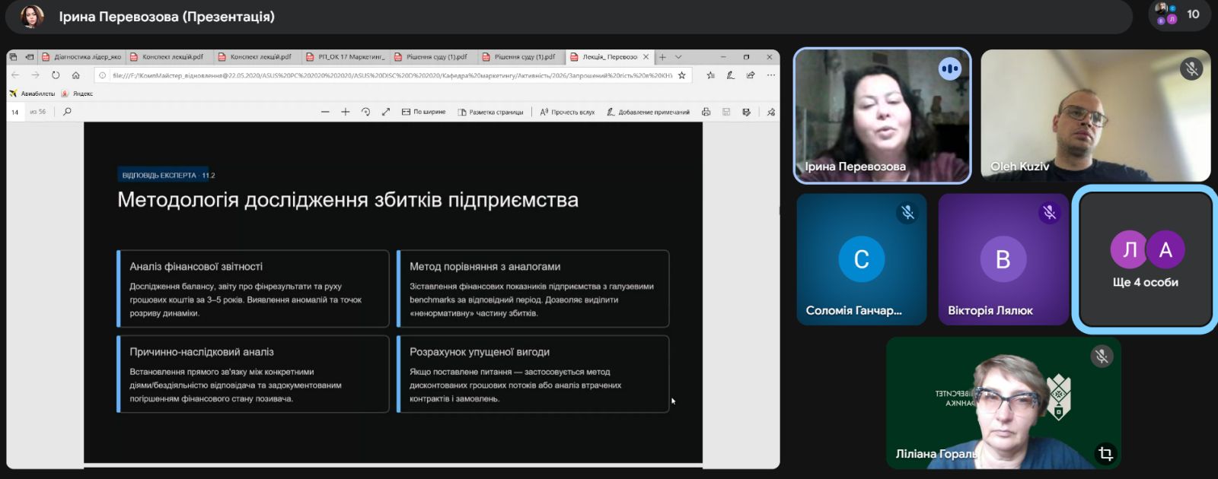Click Аналіз фінансової звітності card heading
The image size is (1218, 479).
click(x=196, y=267)
